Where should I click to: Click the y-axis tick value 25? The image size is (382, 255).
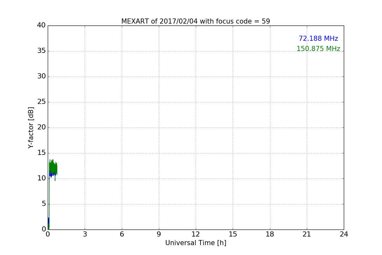click(41, 102)
